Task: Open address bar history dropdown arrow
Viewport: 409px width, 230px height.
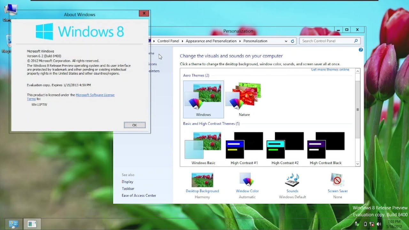Action: coord(286,41)
